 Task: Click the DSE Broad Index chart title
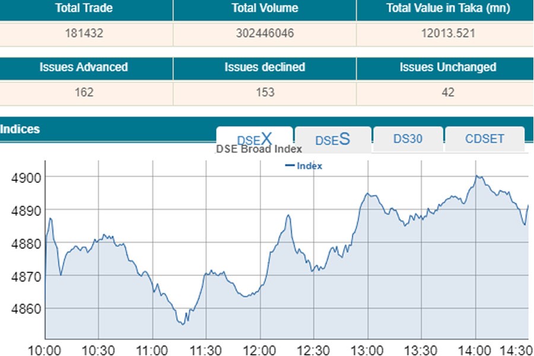259,149
